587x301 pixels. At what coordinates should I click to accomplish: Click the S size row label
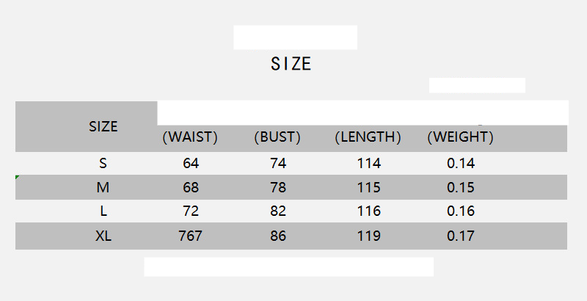(x=103, y=163)
